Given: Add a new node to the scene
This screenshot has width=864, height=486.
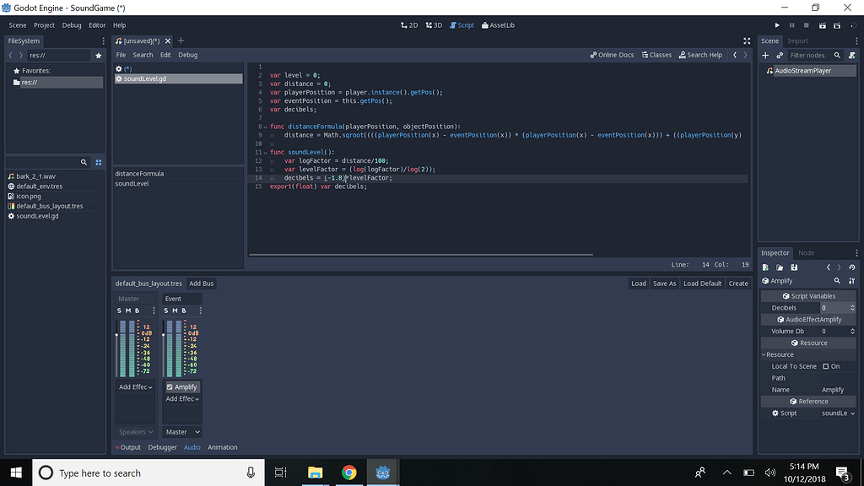Looking at the screenshot, I should point(765,55).
